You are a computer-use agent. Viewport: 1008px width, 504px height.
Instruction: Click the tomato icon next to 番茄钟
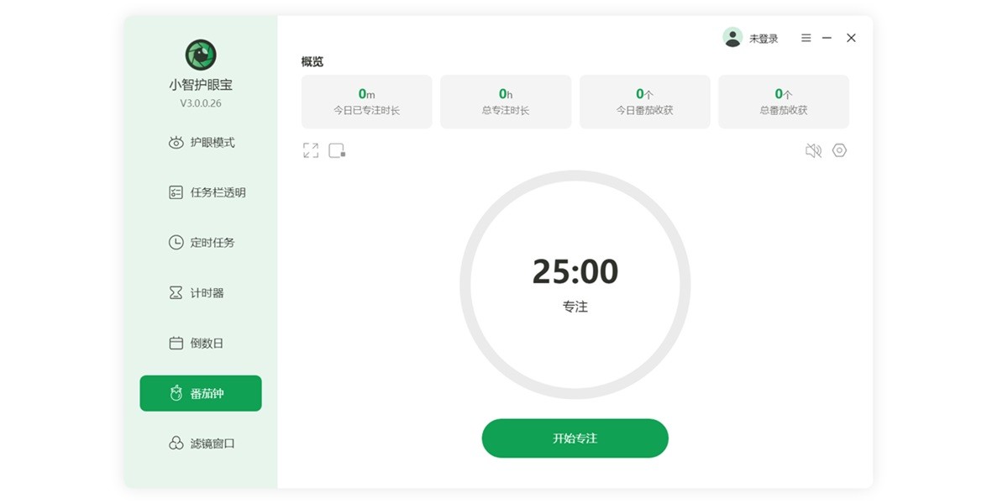click(176, 392)
